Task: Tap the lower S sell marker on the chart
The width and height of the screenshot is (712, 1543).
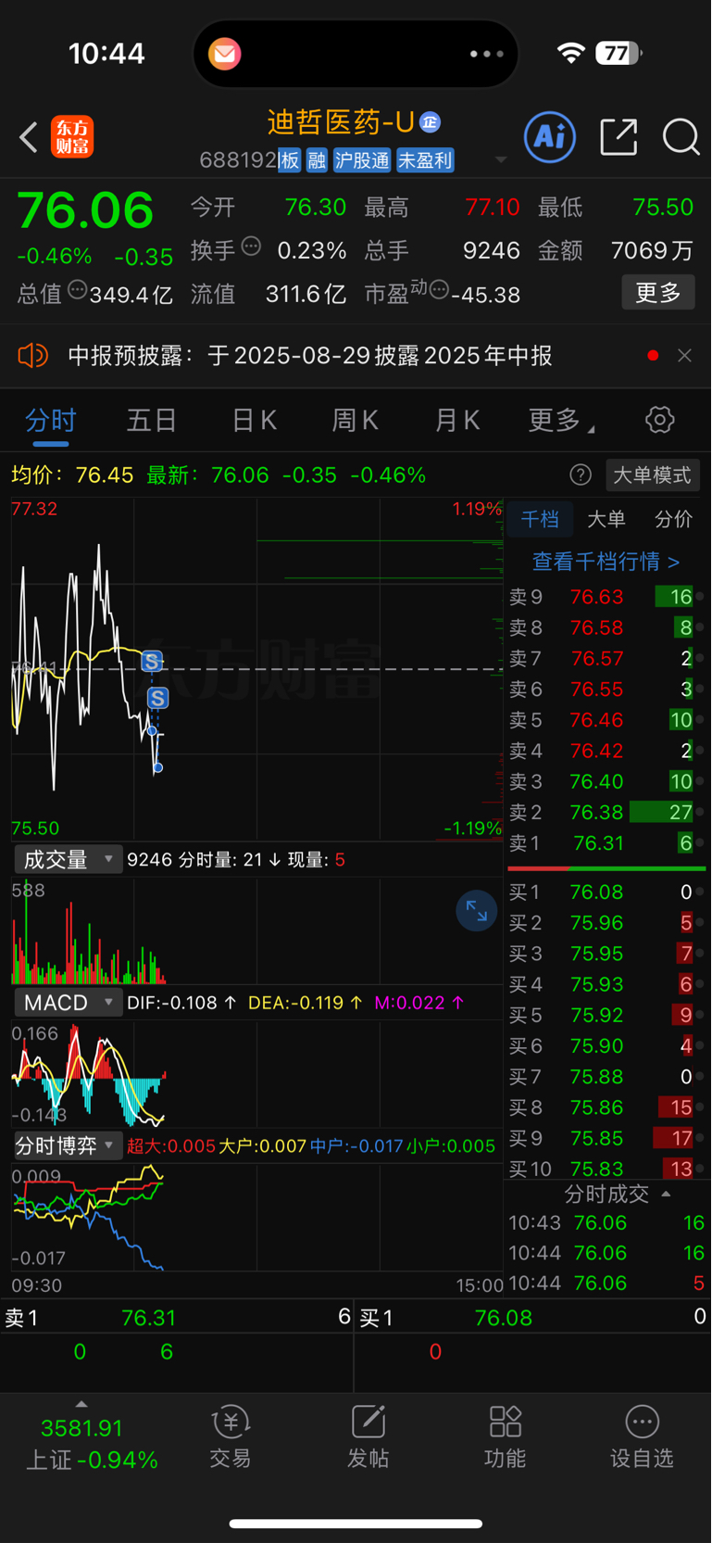Action: coord(158,698)
